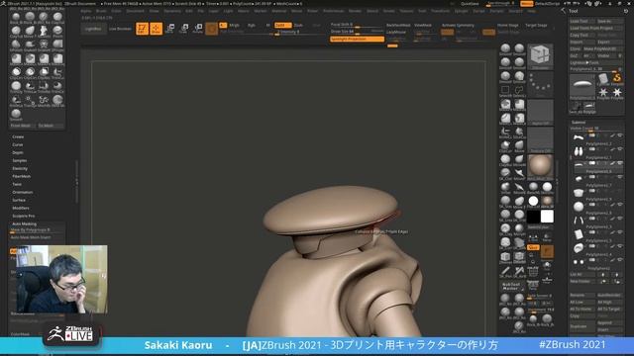Select the Pinch brush icon
Image resolution: width=634 pixels, height=356 pixels.
[57, 31]
